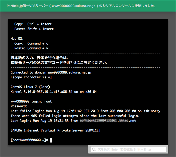Click 'SAKURA Internet [Virtual Private Server SERVICE]' line

click(x=55, y=130)
